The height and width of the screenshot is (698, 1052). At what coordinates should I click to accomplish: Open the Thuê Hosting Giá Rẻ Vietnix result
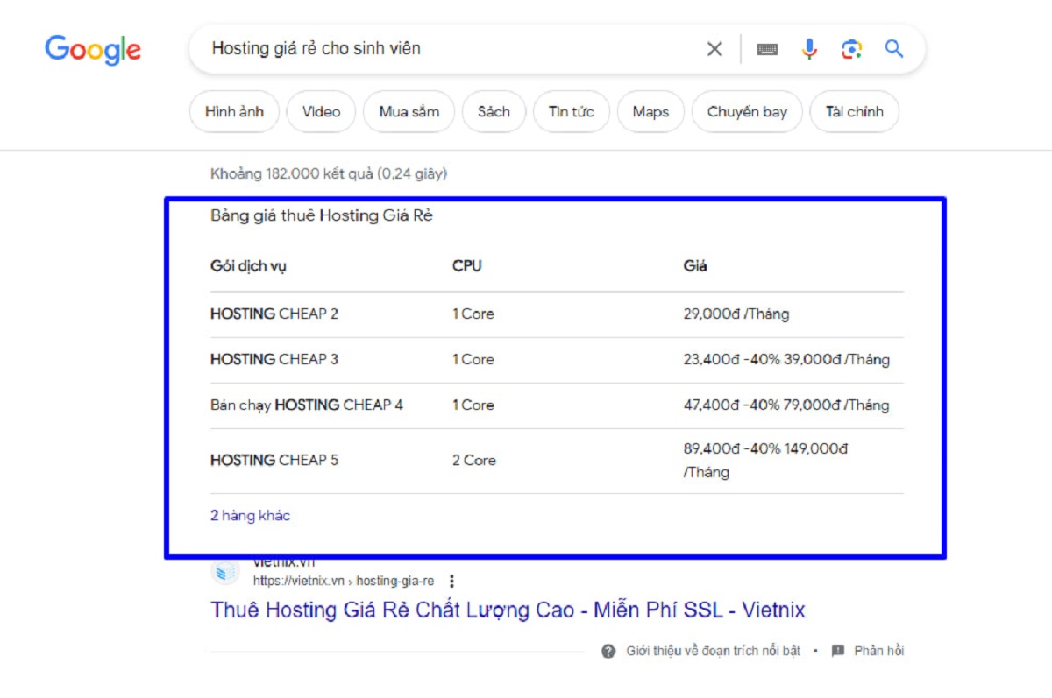[508, 610]
